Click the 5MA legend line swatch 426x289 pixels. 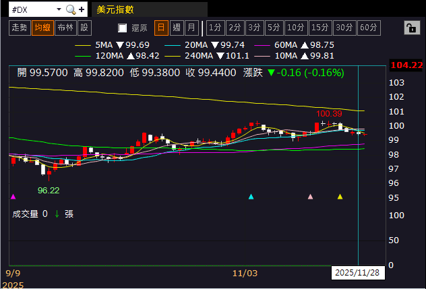click(83, 45)
